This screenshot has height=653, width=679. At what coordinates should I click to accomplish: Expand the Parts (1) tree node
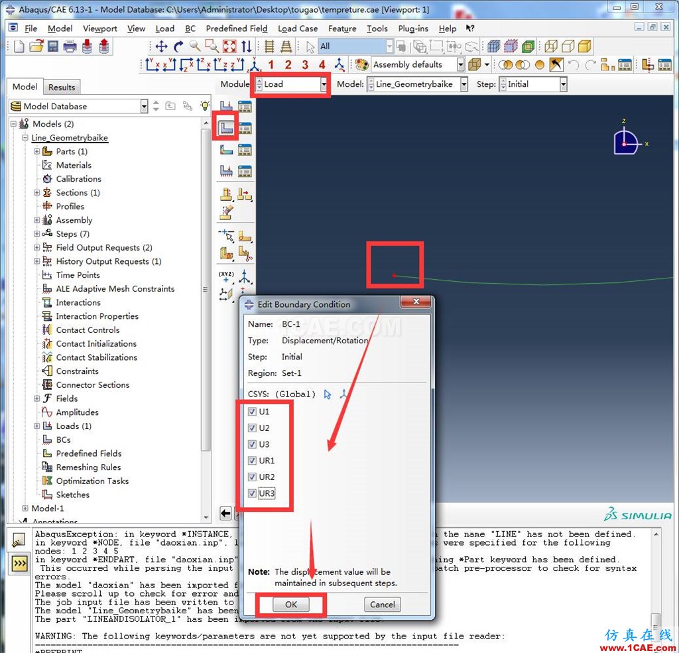[37, 151]
